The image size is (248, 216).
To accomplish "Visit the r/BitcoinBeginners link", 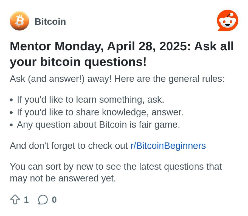I will point(168,146).
